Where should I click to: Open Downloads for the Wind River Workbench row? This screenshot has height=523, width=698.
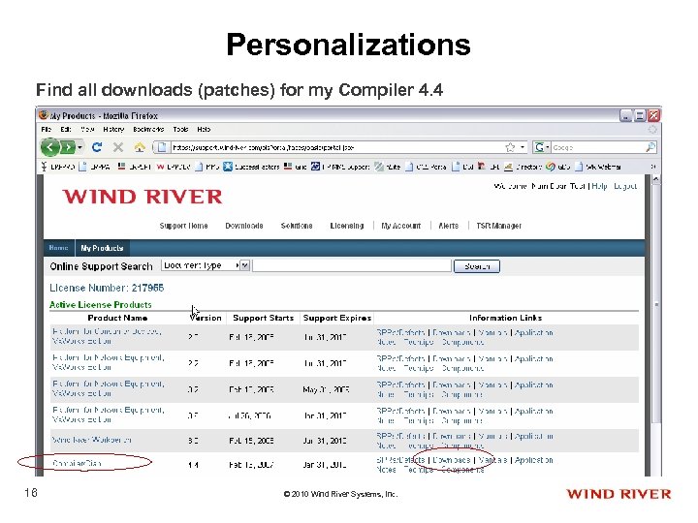click(452, 436)
